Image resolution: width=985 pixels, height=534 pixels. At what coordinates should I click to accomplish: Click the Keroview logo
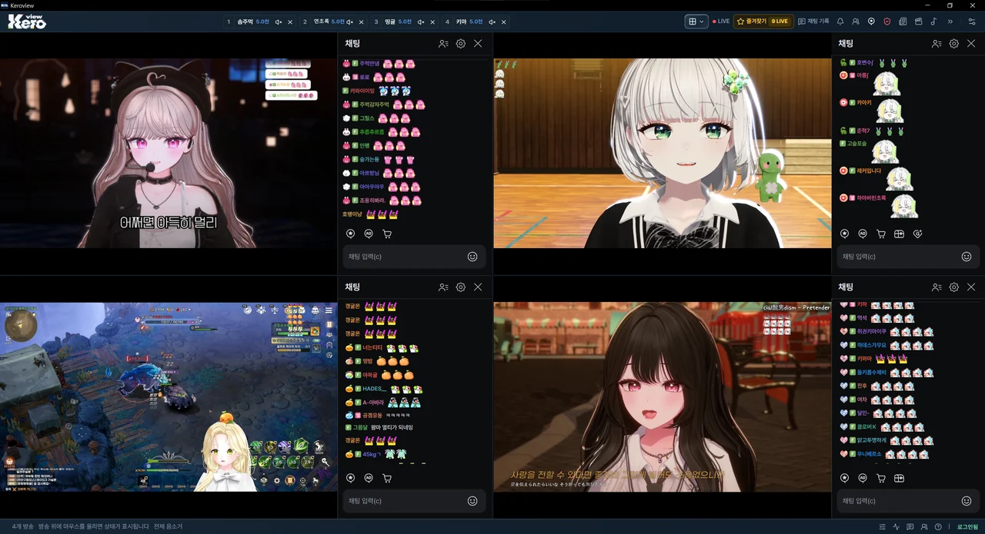click(x=27, y=22)
